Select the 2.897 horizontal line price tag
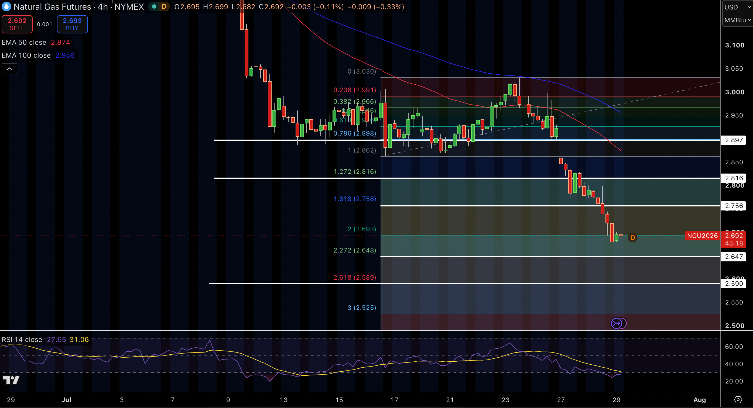Image resolution: width=753 pixels, height=408 pixels. point(734,140)
